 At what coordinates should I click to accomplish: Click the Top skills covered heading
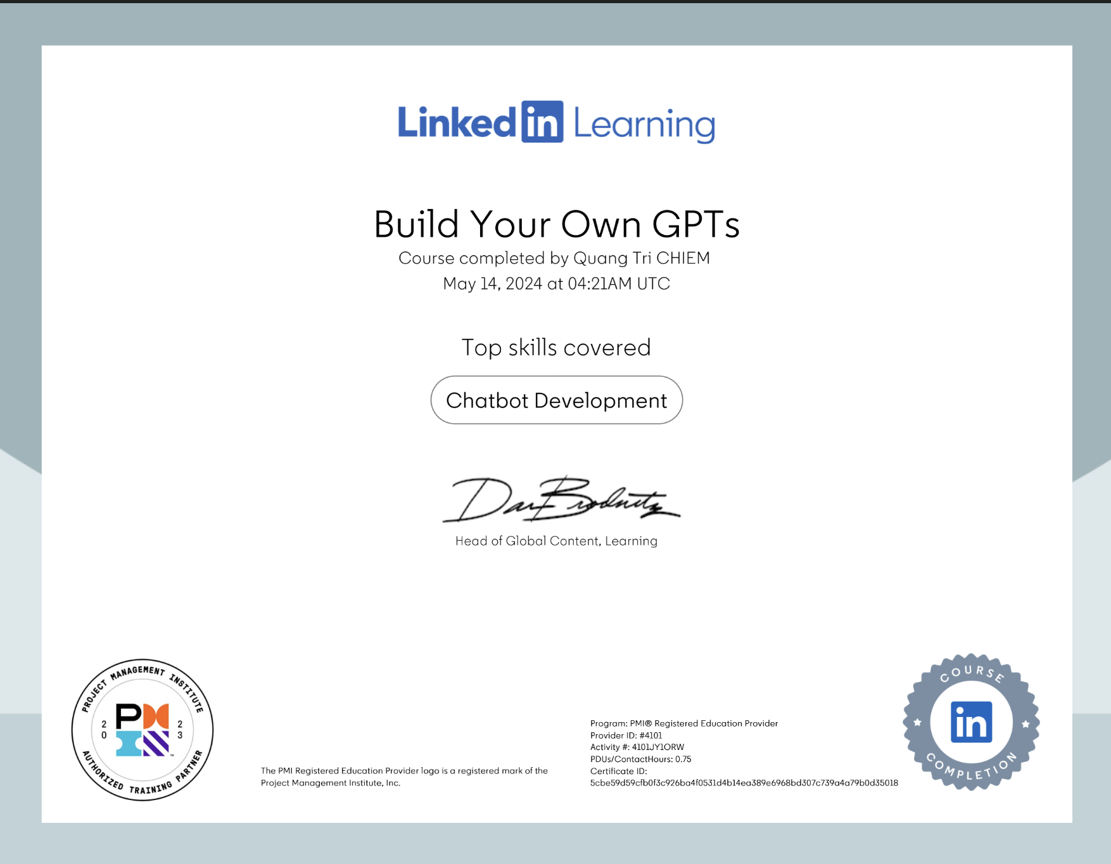555,347
